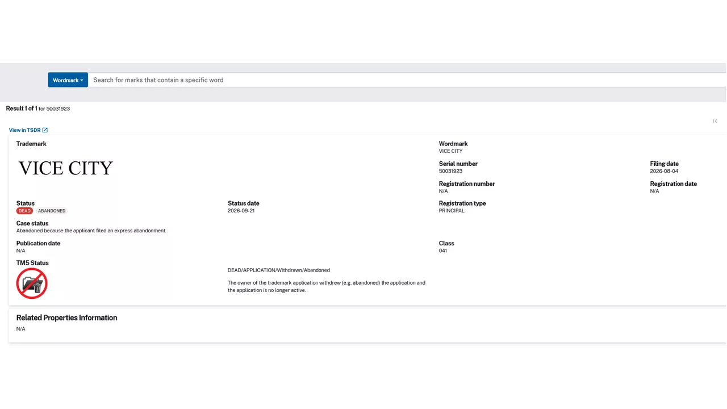Click DEAD/APPLICATION/Withdrawn/Abandoned TM5 status text
The height and width of the screenshot is (409, 727).
[x=278, y=270]
